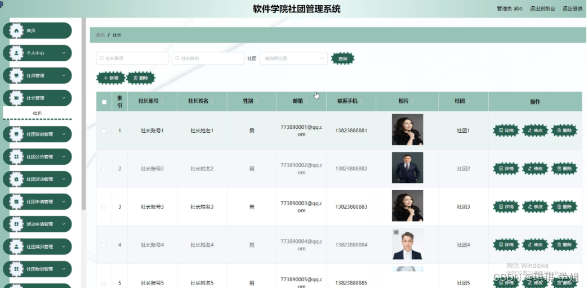Click 删除 for 社长账号4 row

(x=564, y=245)
